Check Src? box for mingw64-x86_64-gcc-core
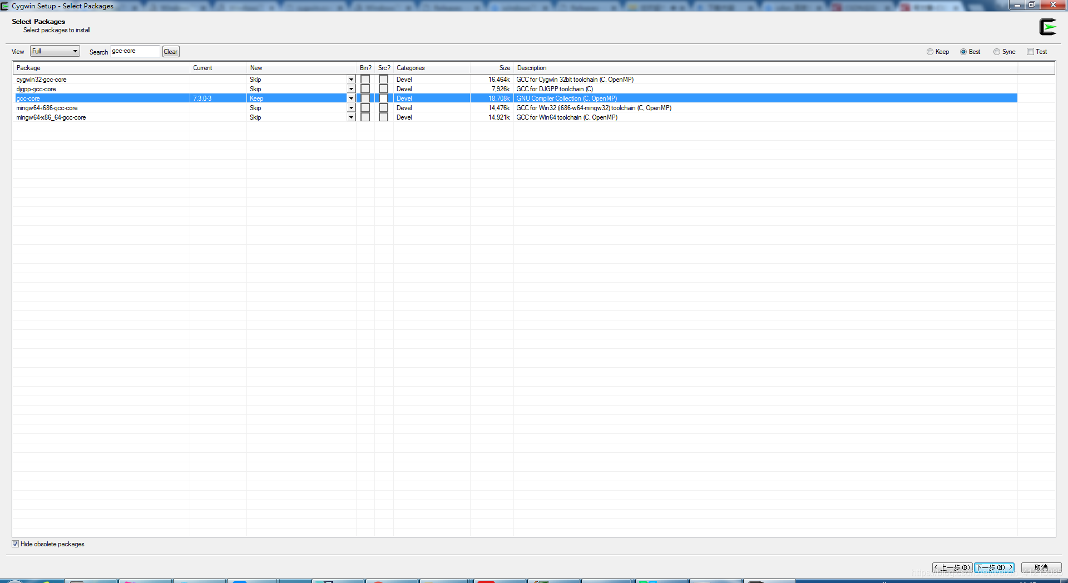 tap(383, 117)
